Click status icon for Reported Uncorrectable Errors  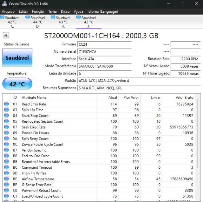(x=6, y=161)
